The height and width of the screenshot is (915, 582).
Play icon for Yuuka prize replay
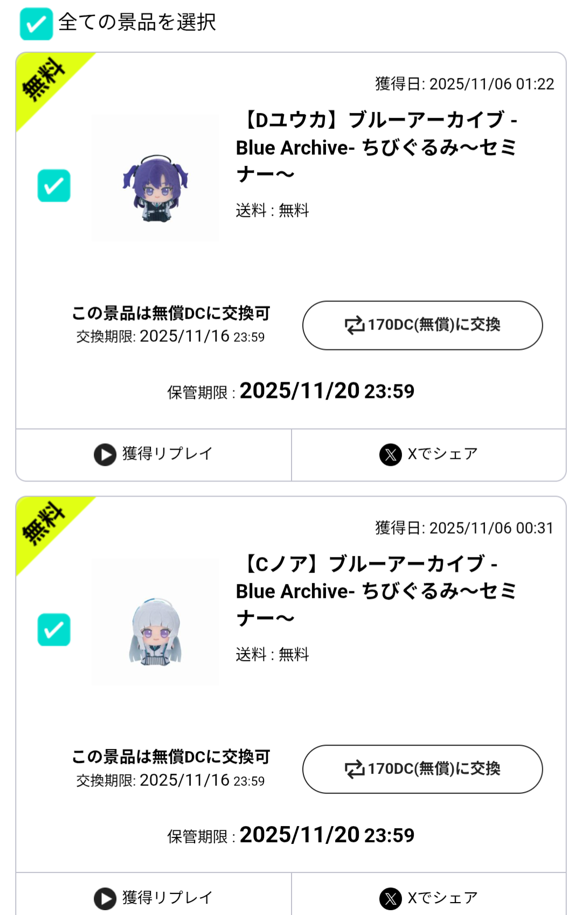(x=105, y=455)
